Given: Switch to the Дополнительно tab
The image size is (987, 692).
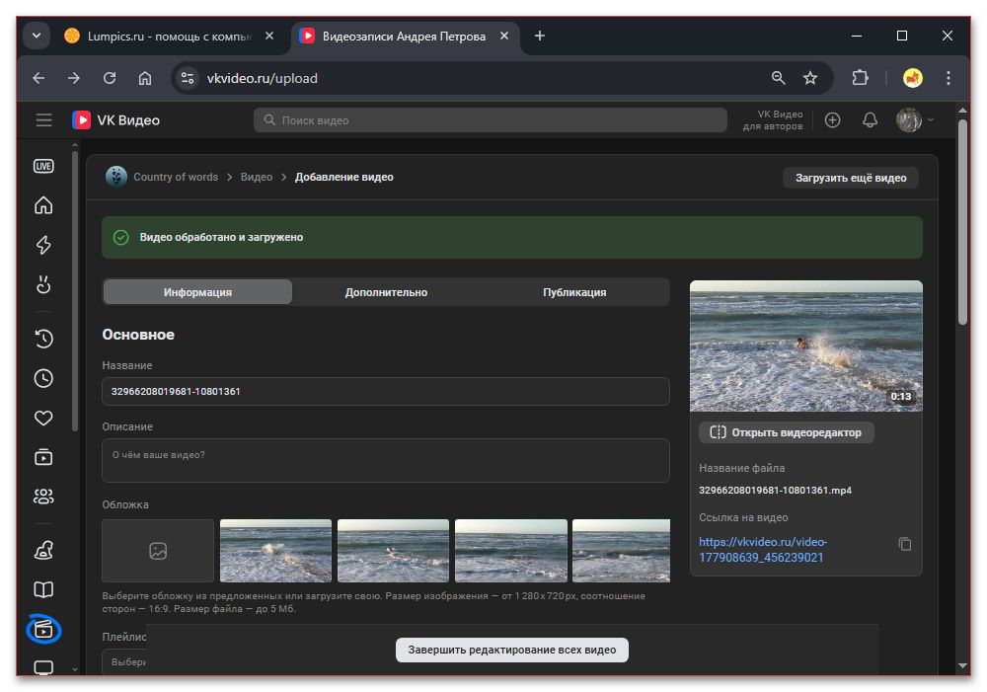Looking at the screenshot, I should 386,292.
